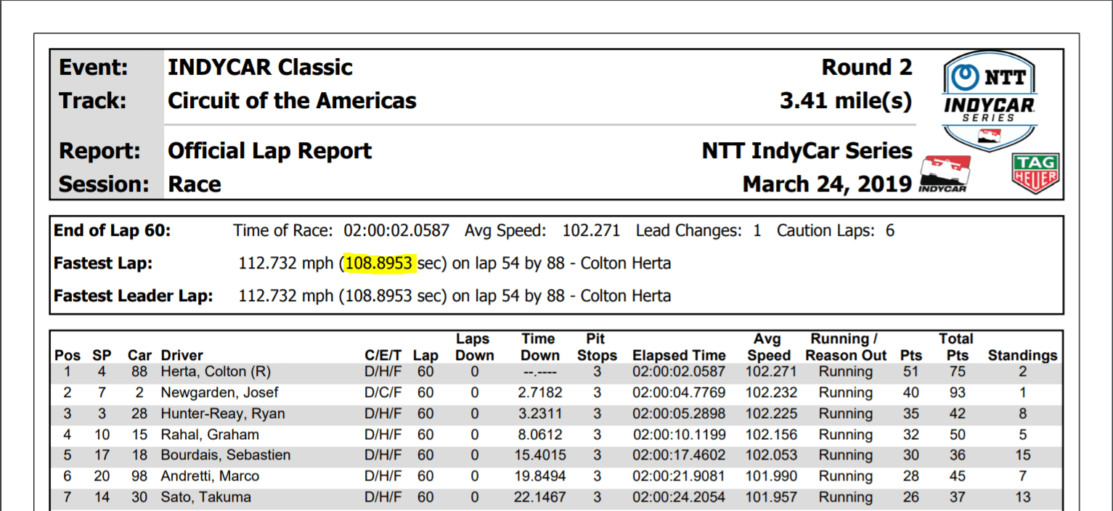Click Newgarden's elapsed time 02:00:04.7769
Image resolution: width=1113 pixels, height=511 pixels.
coord(679,393)
